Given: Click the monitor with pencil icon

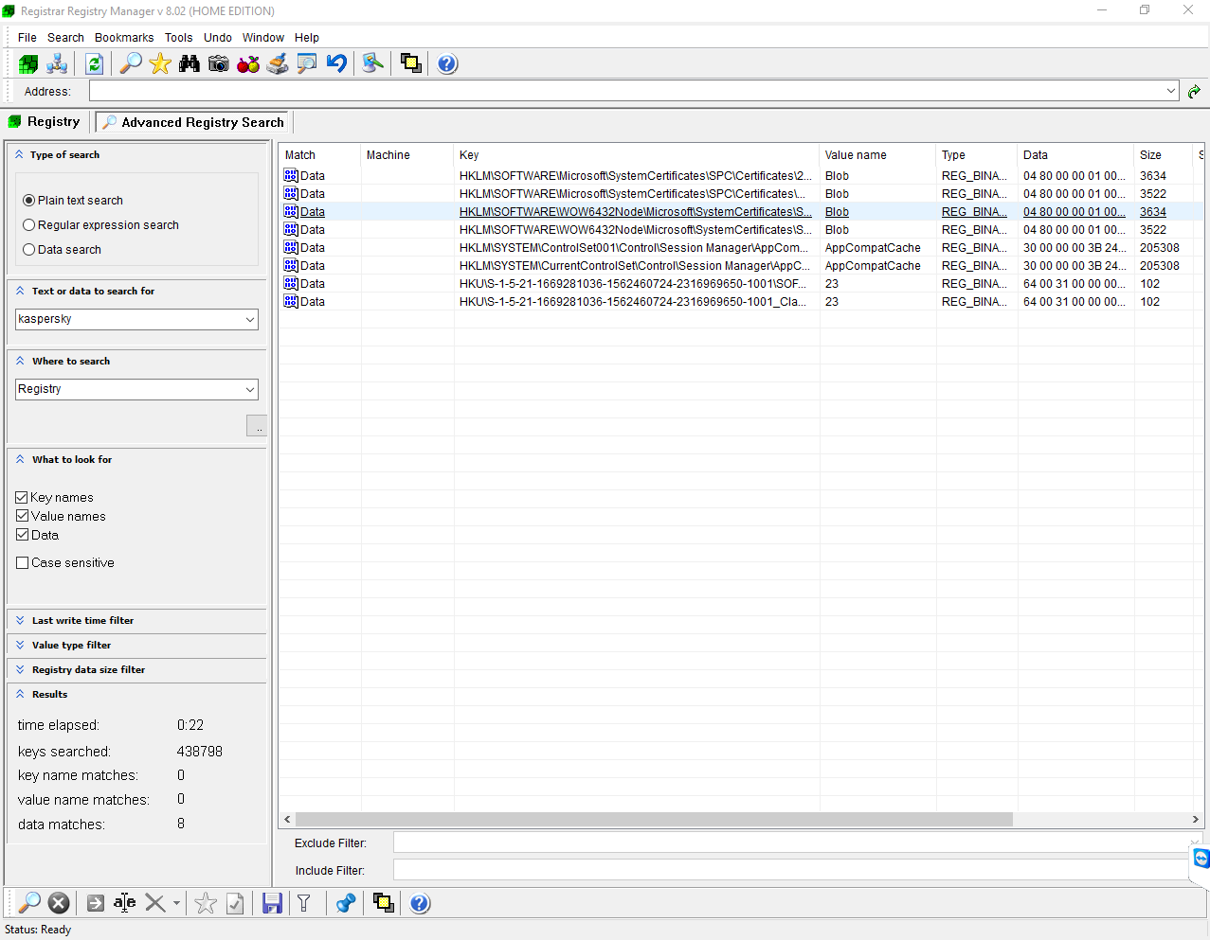Looking at the screenshot, I should (373, 63).
